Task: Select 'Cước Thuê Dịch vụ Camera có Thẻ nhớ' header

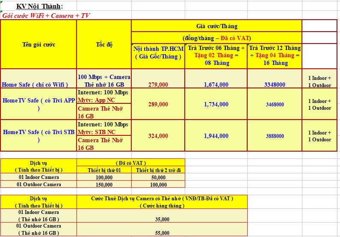Action: coord(162,202)
